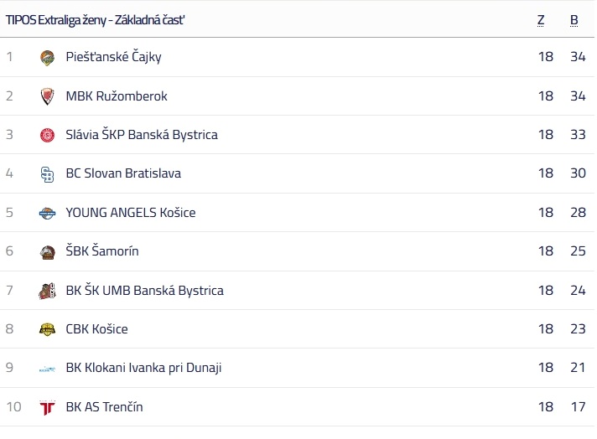Select the CBK Košice team name

coord(96,329)
